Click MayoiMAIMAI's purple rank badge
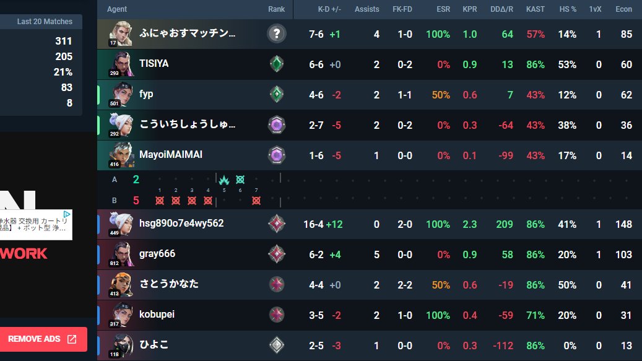Screen dimensions: 642x361 276,155
